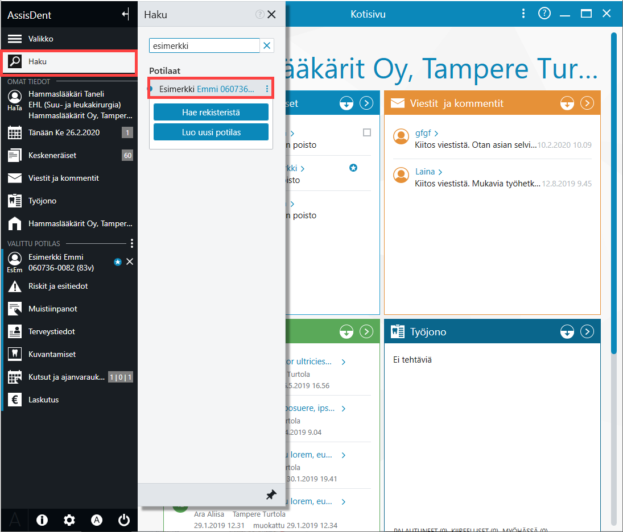Open Keskeneräiset list
The height and width of the screenshot is (532, 623).
tap(69, 155)
